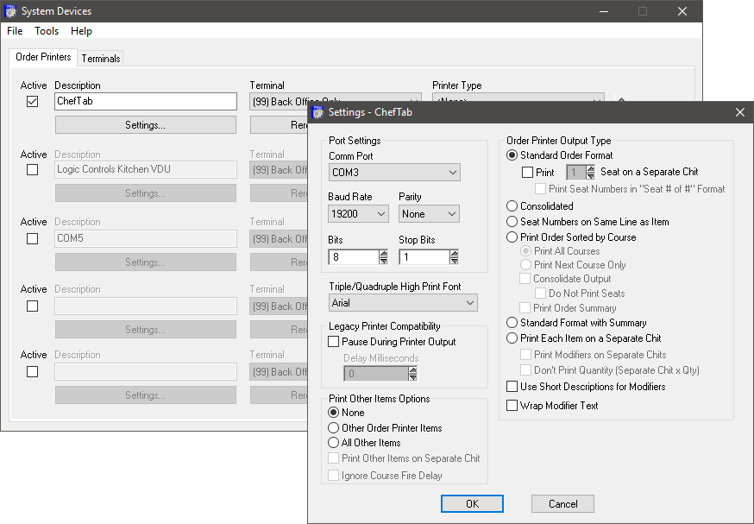Enable Active for Logic Controls Kitchen VDU
Viewport: 754px width, 524px height.
click(x=32, y=170)
